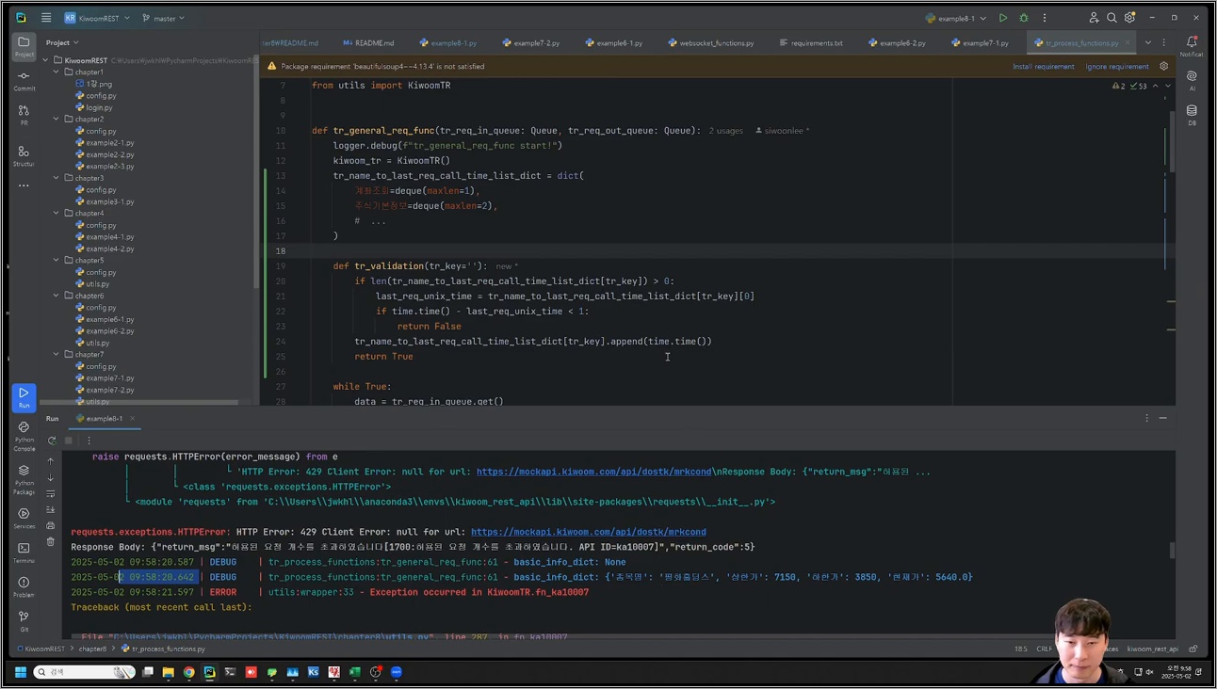Open Project view mode dropdown
The image size is (1217, 689).
click(62, 42)
